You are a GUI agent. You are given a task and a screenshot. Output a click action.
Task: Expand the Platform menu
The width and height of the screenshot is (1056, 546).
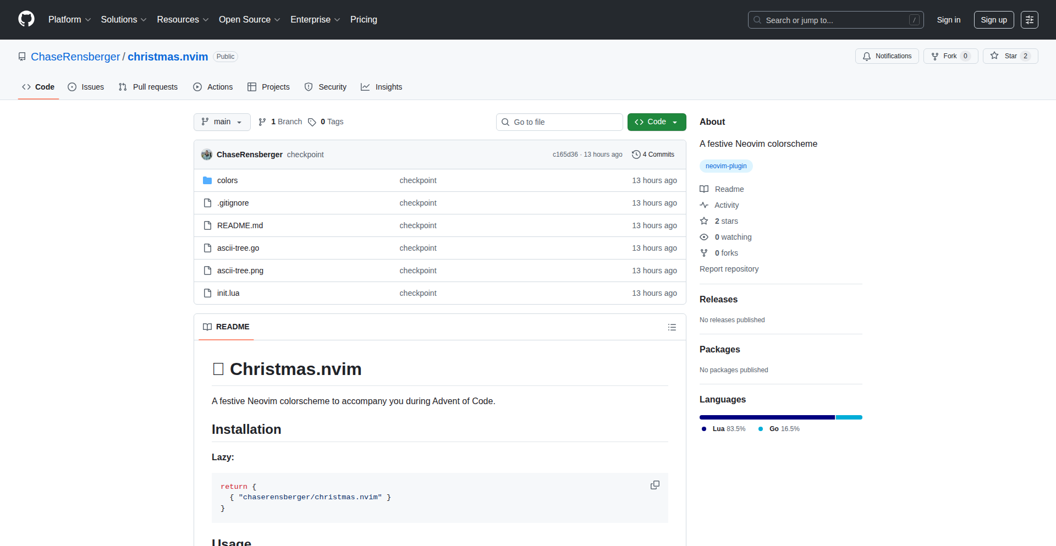(69, 20)
